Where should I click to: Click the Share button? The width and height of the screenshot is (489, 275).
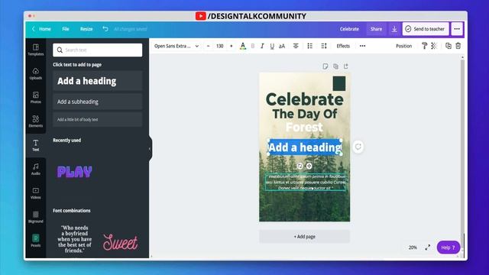[376, 29]
